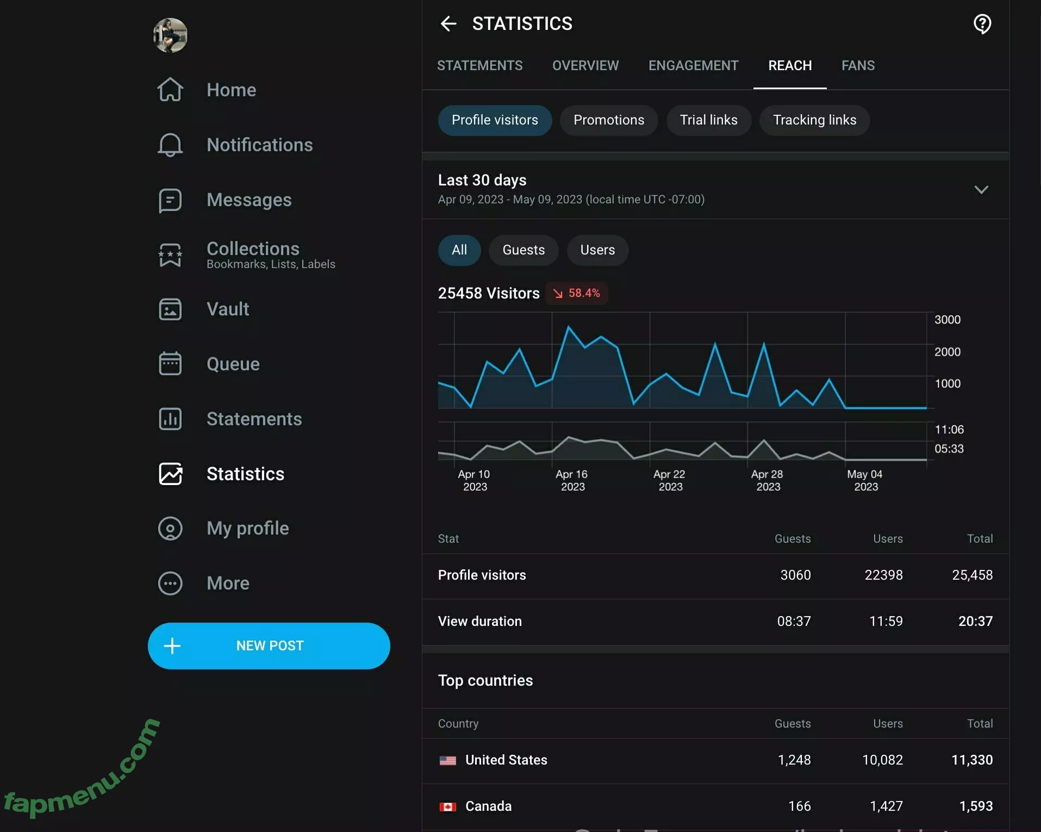Switch to the Engagement tab

point(693,66)
